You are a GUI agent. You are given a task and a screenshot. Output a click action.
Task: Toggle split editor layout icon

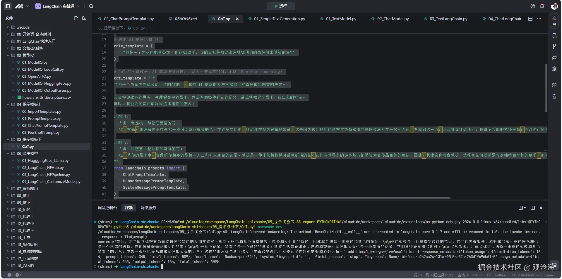[x=530, y=19]
